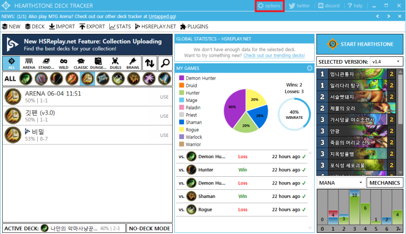Select the 엄니관통자 card in deck list
406x234 pixels.
356,74
